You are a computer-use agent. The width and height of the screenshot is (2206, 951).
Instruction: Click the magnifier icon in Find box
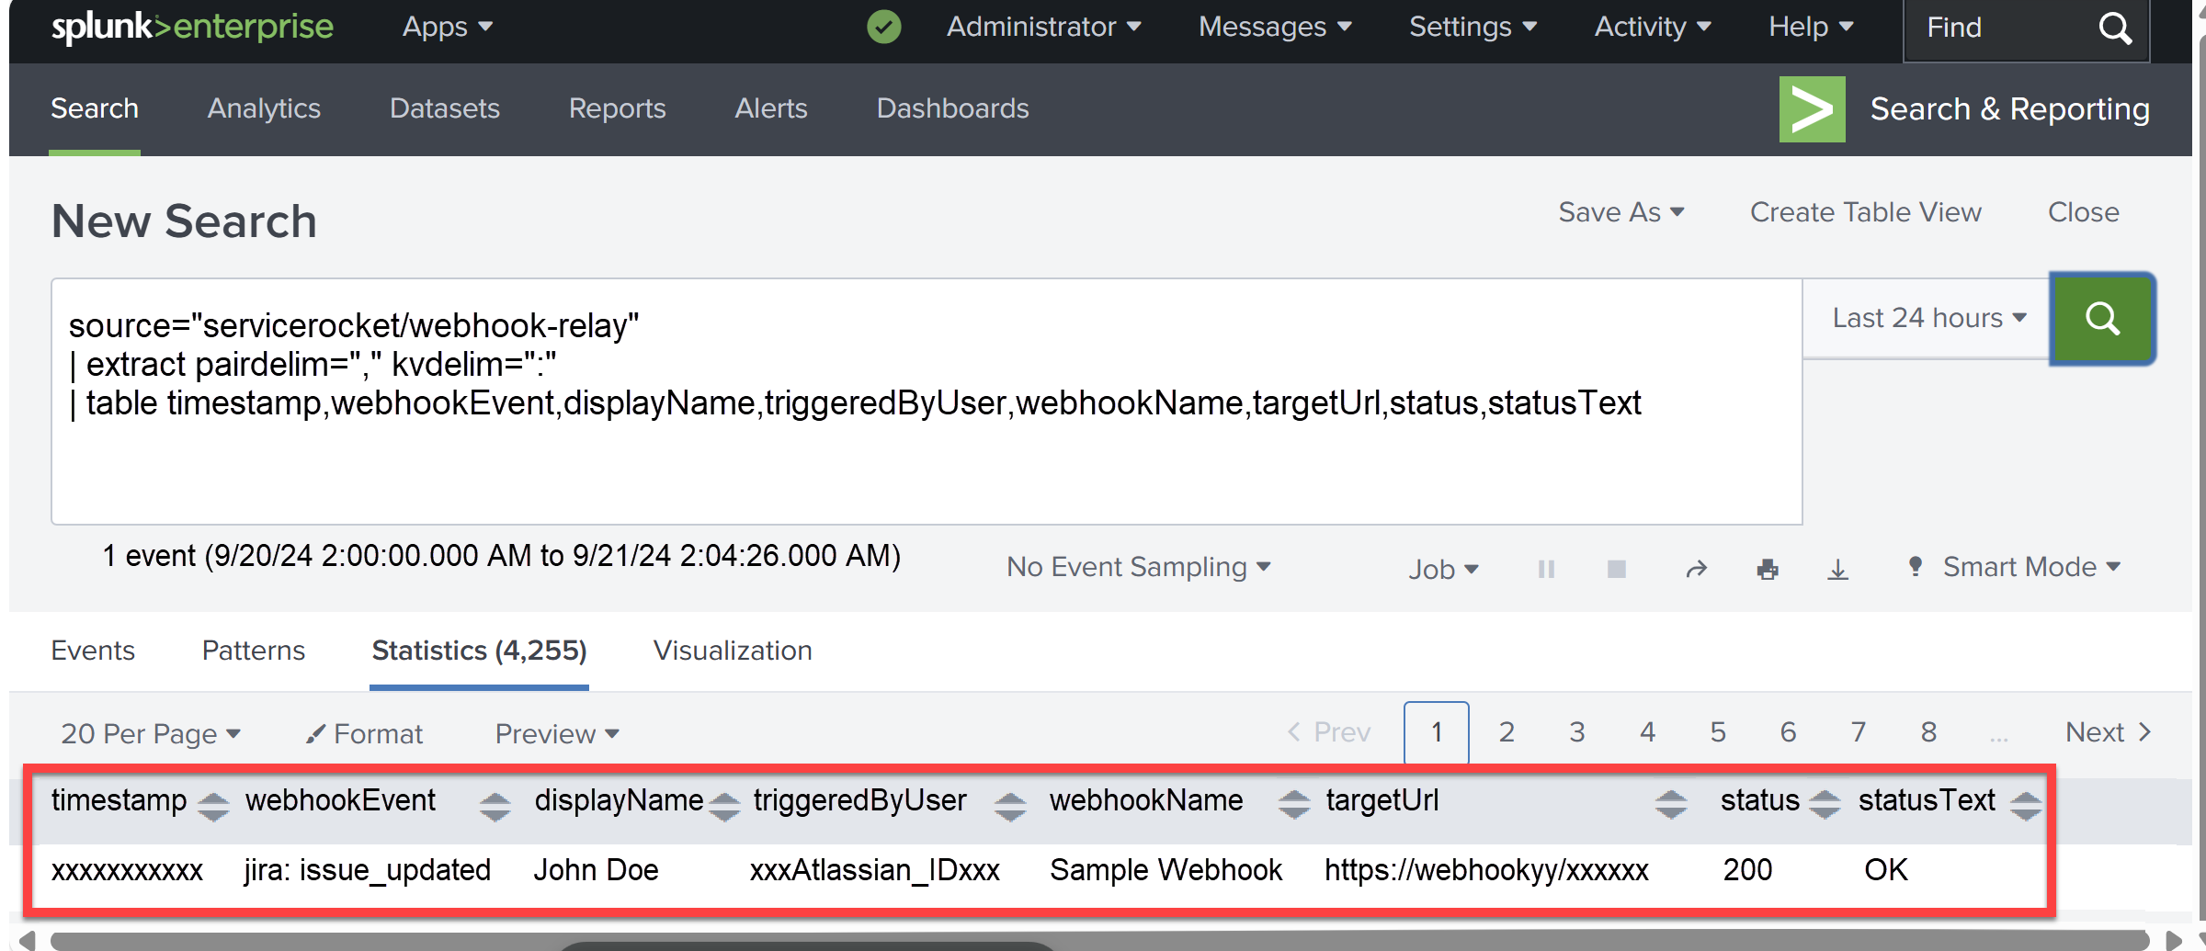pyautogui.click(x=2115, y=28)
